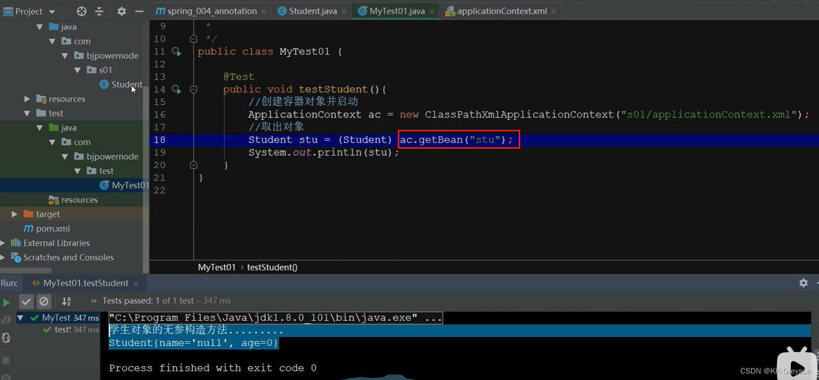This screenshot has height=380, width=819.
Task: Rerun tests with green play icon
Action: [x=6, y=302]
